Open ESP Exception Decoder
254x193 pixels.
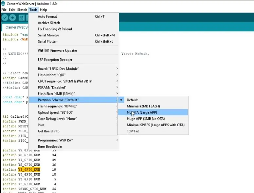coord(74,60)
